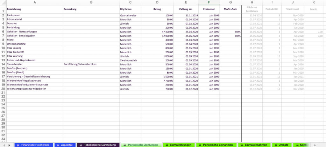Select the Gehälter - Sozialabgaben cell
This screenshot has width=326, height=147.
[34, 36]
